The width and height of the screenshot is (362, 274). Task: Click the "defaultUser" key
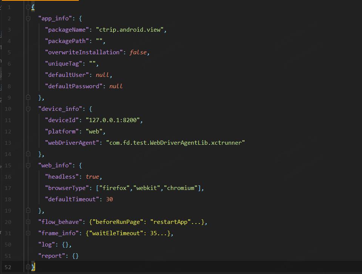[x=67, y=75]
